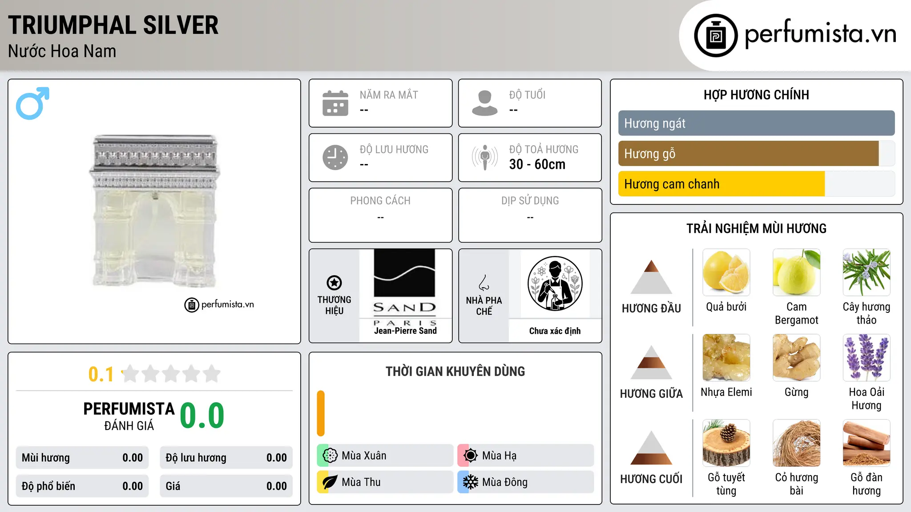The width and height of the screenshot is (911, 512).
Task: Click the Sand Paris brand logo
Action: click(405, 288)
